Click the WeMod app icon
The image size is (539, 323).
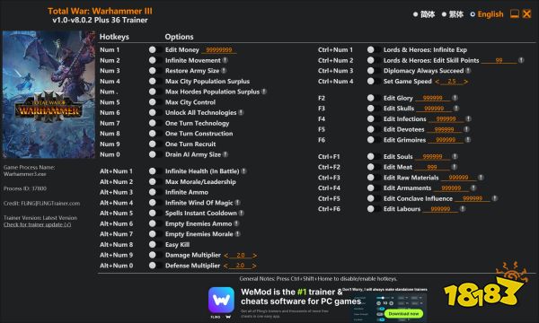point(221,300)
